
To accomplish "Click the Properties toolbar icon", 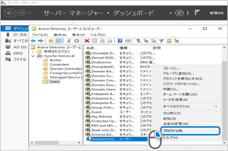I will click(x=94, y=41).
